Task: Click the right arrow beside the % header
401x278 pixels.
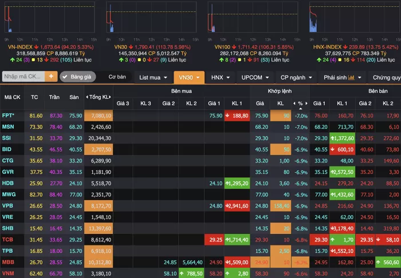Action: (306, 104)
